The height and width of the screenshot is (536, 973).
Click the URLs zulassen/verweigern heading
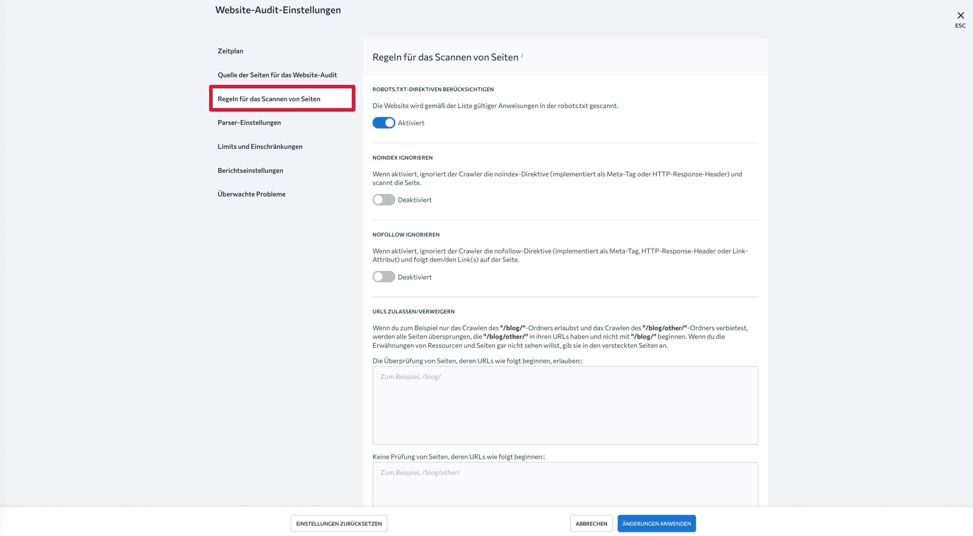[414, 312]
